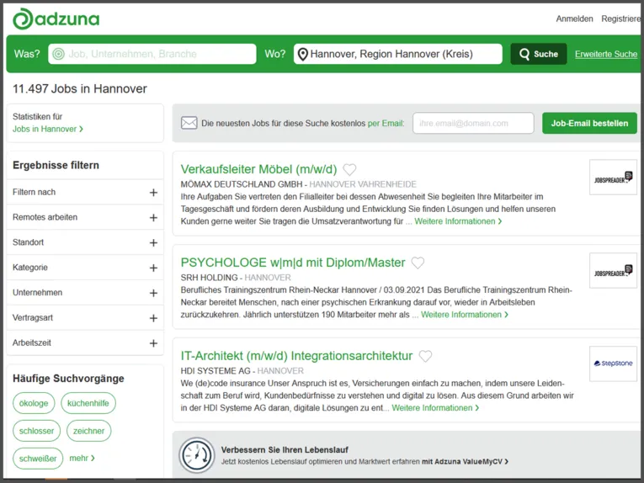Click the Jobspreader logo beside the PSYCHOLOGE job
This screenshot has width=644, height=483.
pyautogui.click(x=613, y=270)
